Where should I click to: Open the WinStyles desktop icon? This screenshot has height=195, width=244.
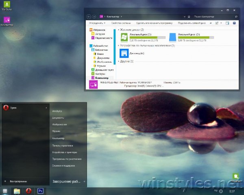click(7, 6)
